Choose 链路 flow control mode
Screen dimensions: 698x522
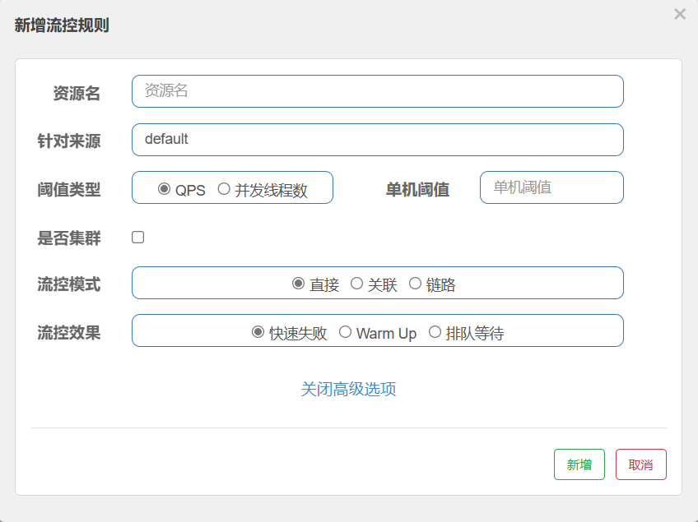[x=415, y=284]
